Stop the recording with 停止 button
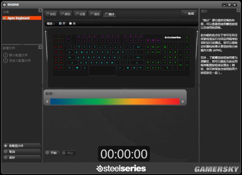This screenshot has height=175, width=242. pos(68,153)
